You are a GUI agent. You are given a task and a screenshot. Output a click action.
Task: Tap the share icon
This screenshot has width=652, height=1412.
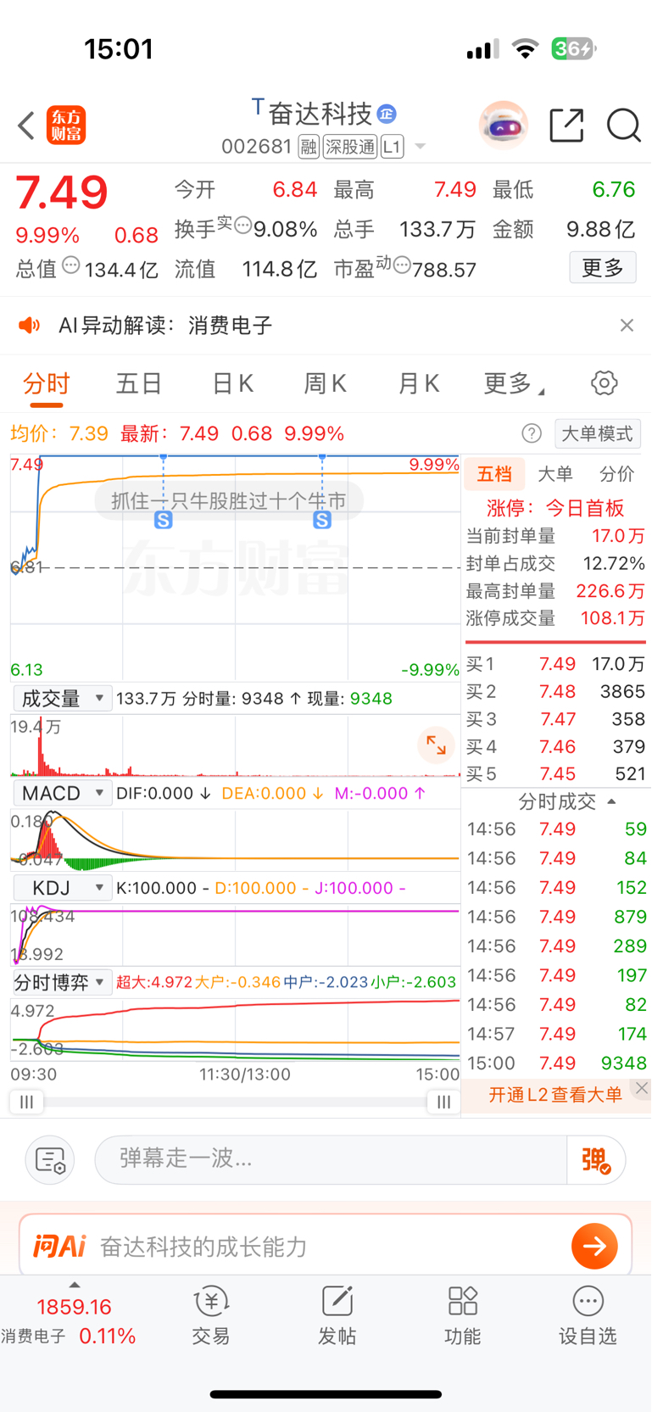pos(566,126)
